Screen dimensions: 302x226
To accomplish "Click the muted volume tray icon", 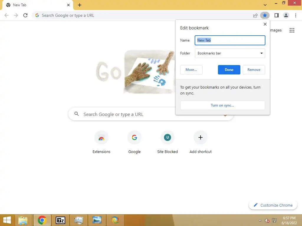I will [267, 220].
